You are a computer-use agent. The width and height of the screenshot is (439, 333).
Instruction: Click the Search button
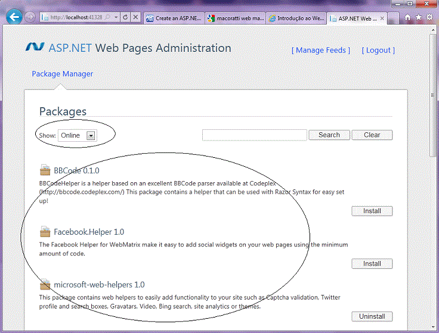329,135
